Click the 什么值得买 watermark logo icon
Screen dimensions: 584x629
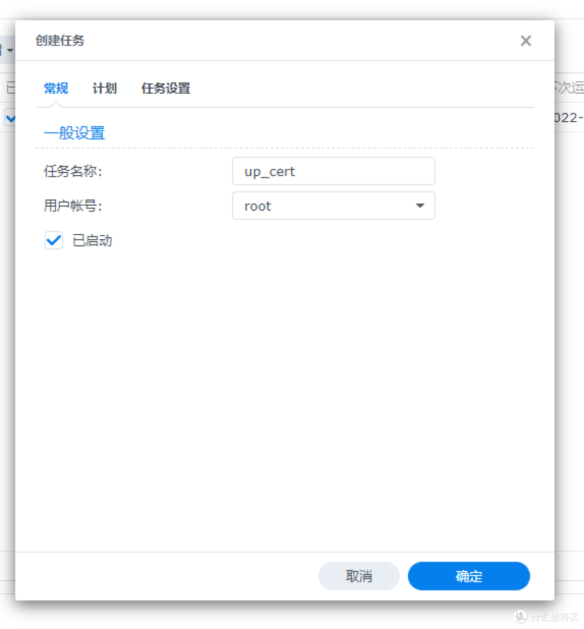tap(520, 617)
